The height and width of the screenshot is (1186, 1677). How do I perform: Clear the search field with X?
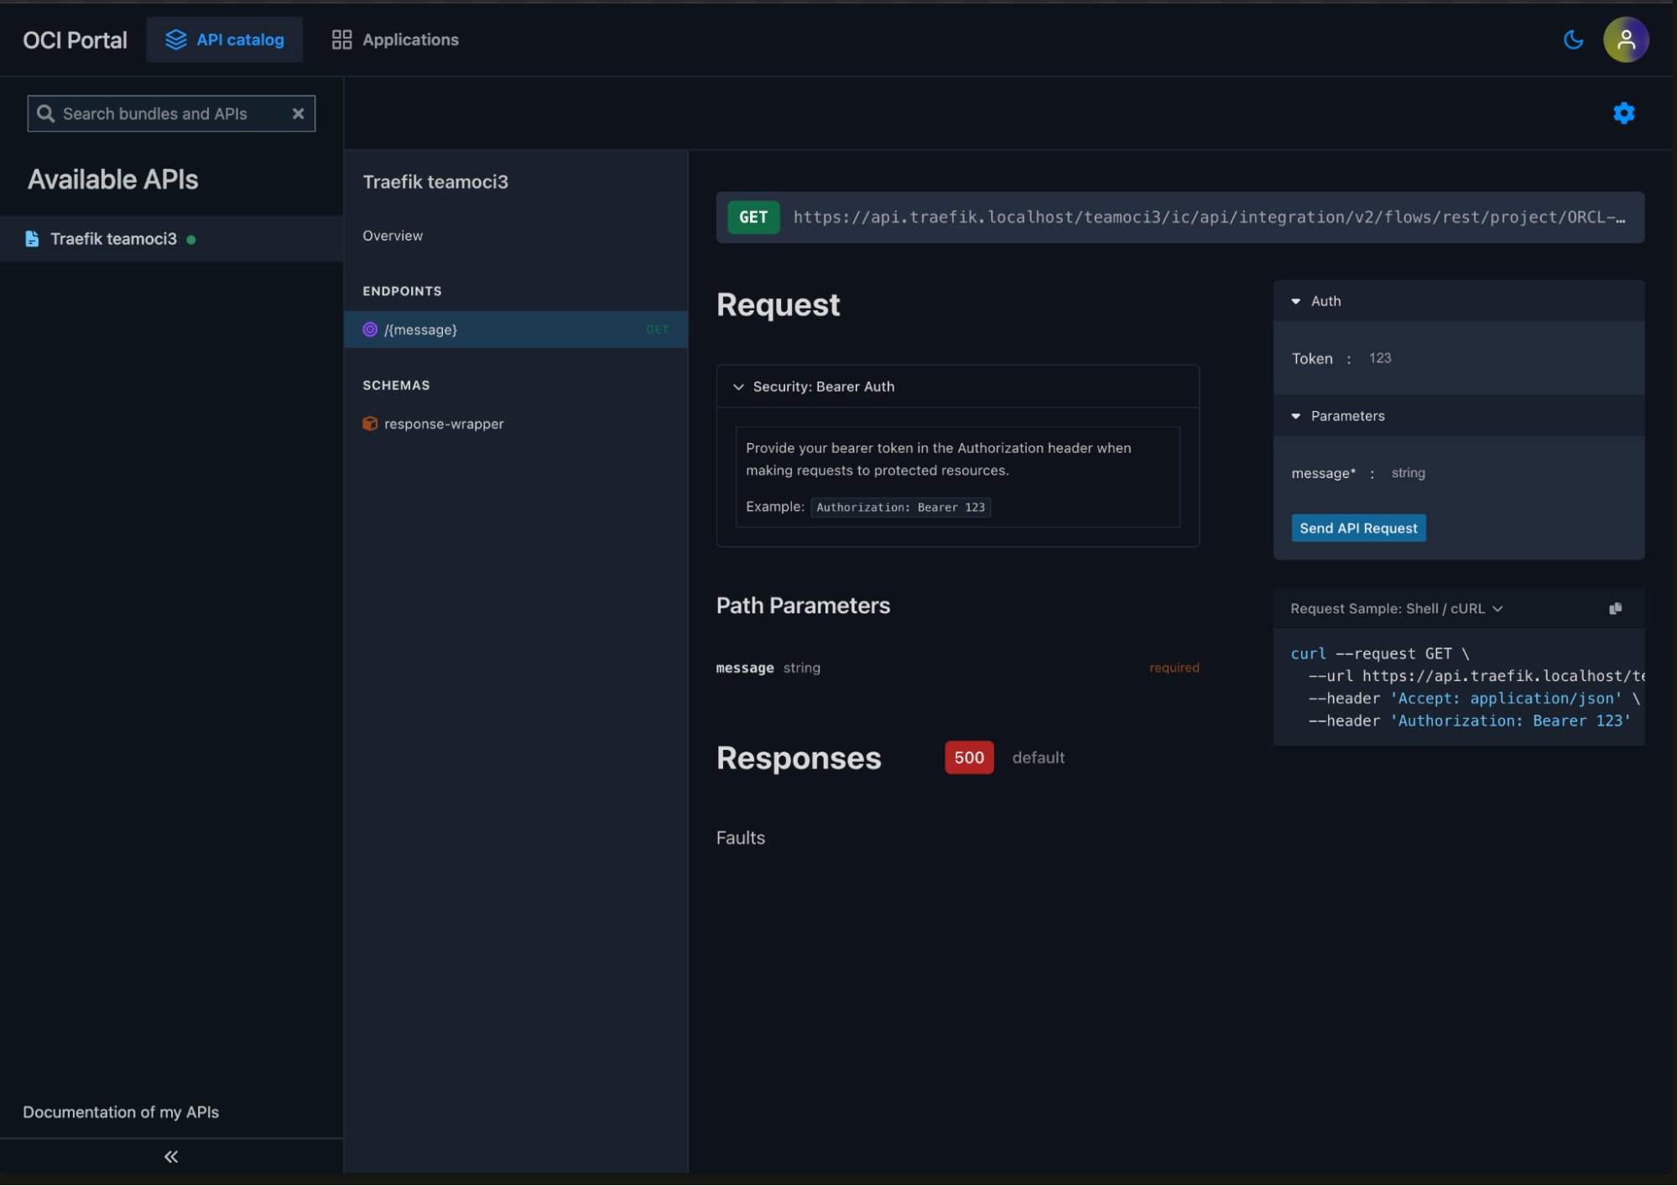[x=298, y=113]
